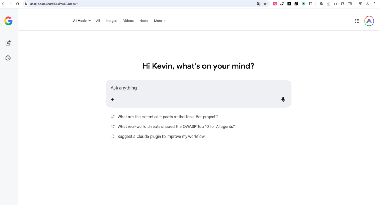Click the microphone voice search icon

(x=283, y=100)
